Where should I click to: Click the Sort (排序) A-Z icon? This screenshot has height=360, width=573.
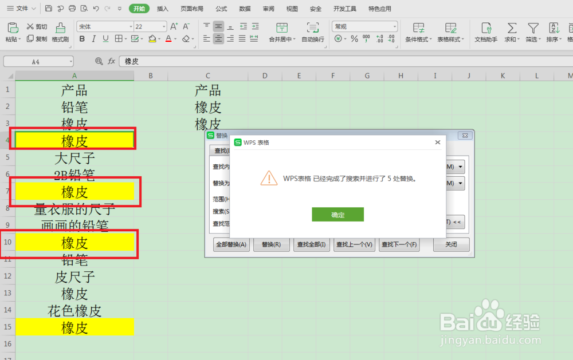(x=554, y=27)
